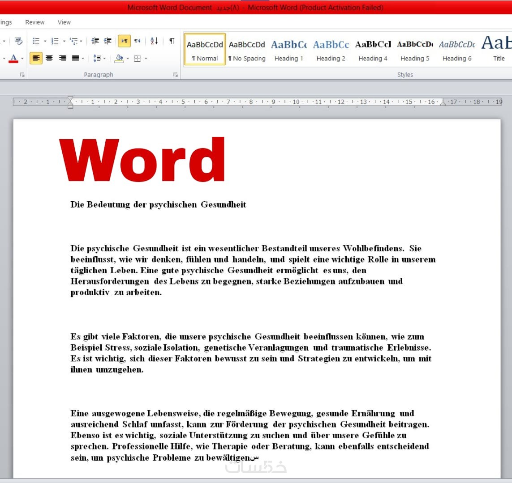
Task: Click the Bullets list icon
Action: click(x=36, y=41)
